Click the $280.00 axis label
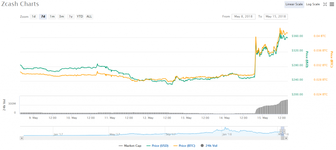336x150 pixels. (297, 65)
